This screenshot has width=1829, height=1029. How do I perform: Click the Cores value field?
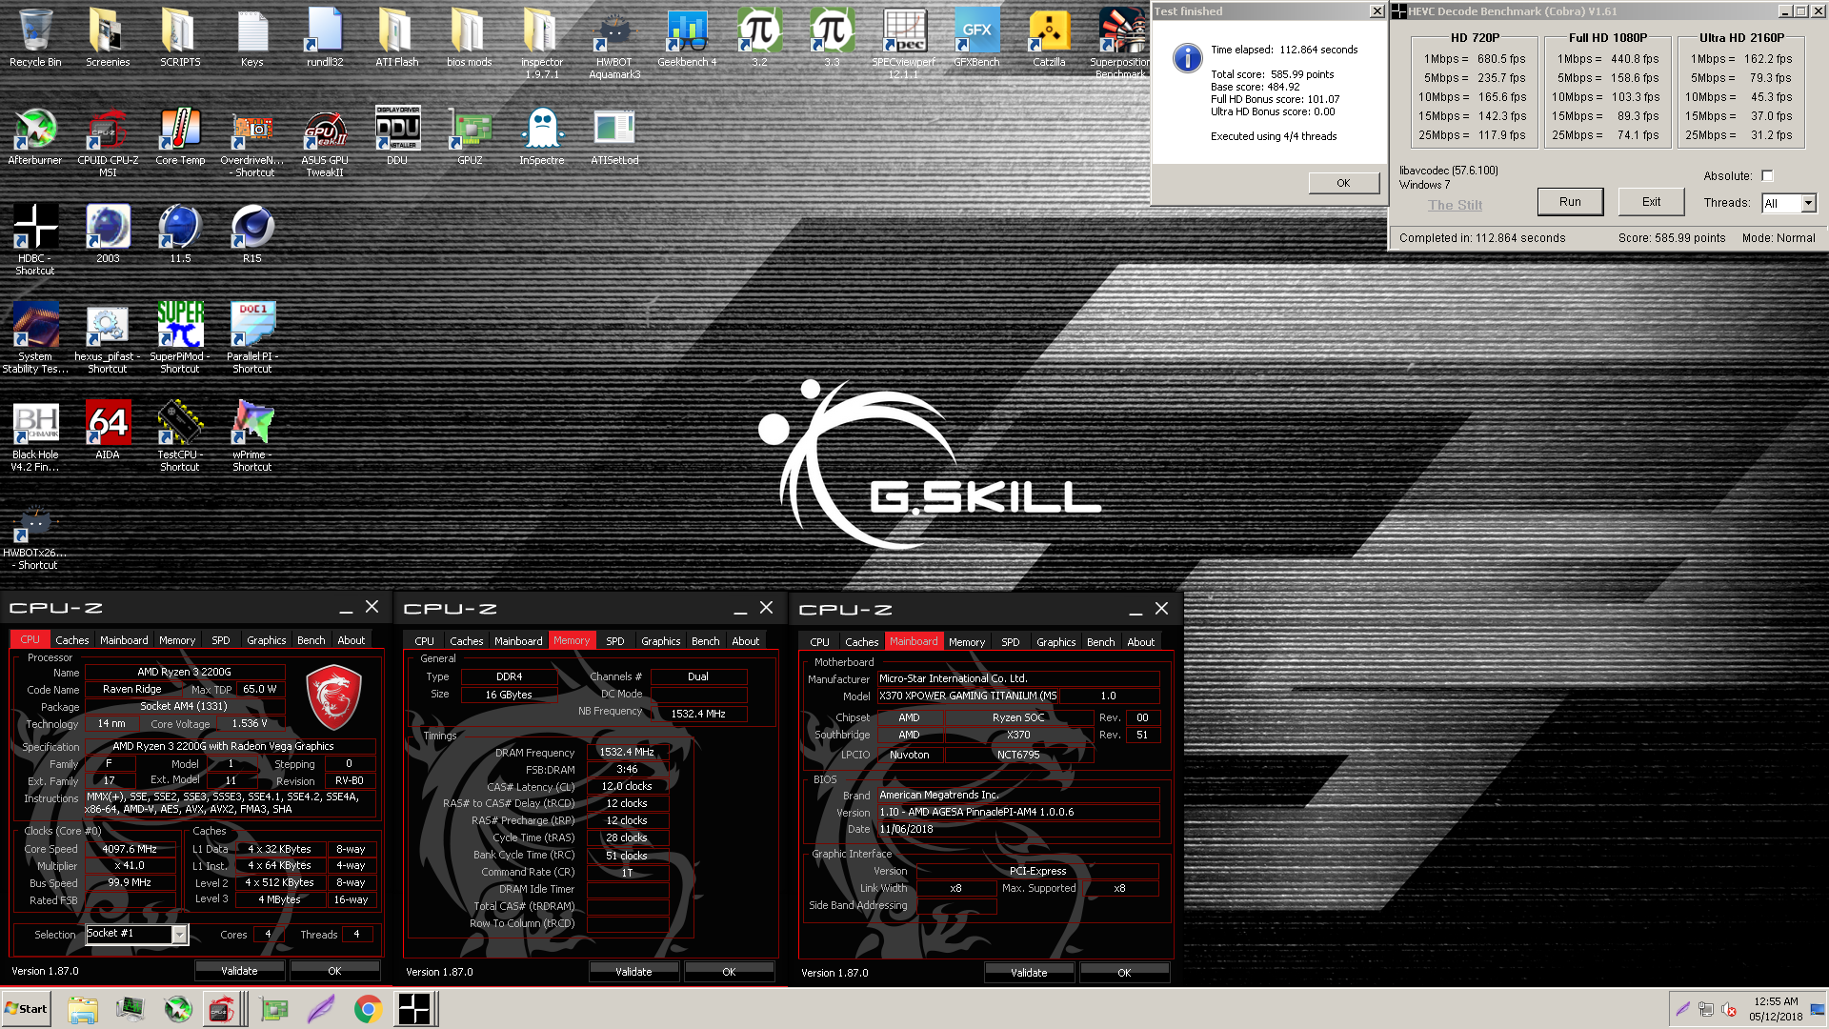tap(268, 935)
